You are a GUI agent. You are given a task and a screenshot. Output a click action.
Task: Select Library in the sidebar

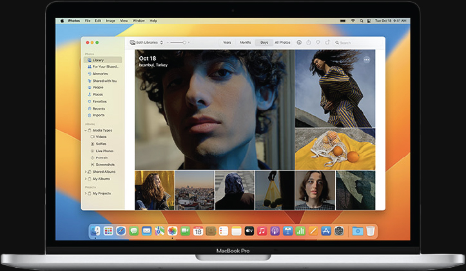tap(103, 60)
